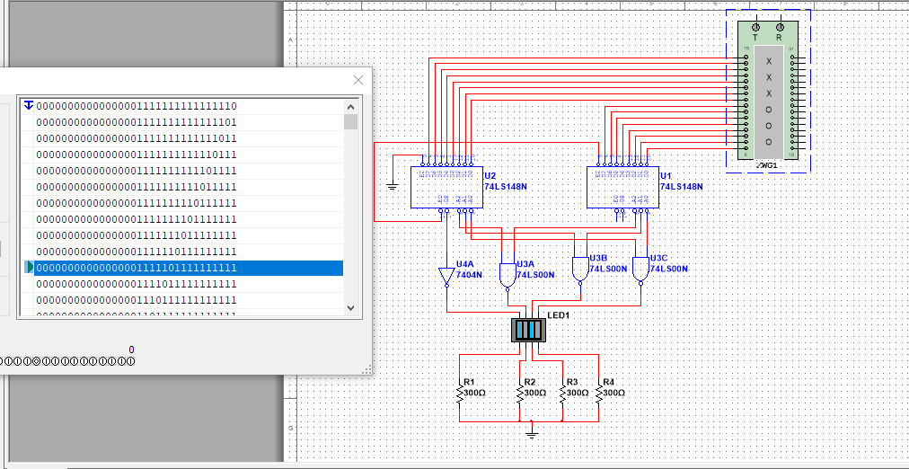The image size is (909, 469).
Task: Select the ground symbol below the resistors
Action: 532,434
